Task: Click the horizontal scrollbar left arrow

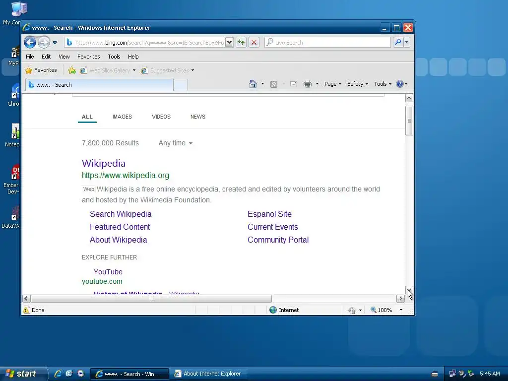Action: point(27,298)
